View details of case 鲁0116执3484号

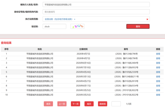tap(158, 63)
